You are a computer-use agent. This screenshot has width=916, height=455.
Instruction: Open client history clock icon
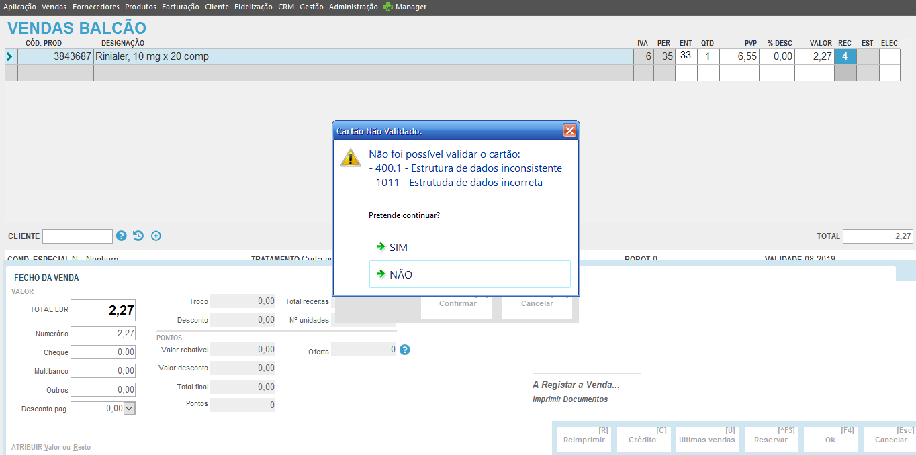138,236
